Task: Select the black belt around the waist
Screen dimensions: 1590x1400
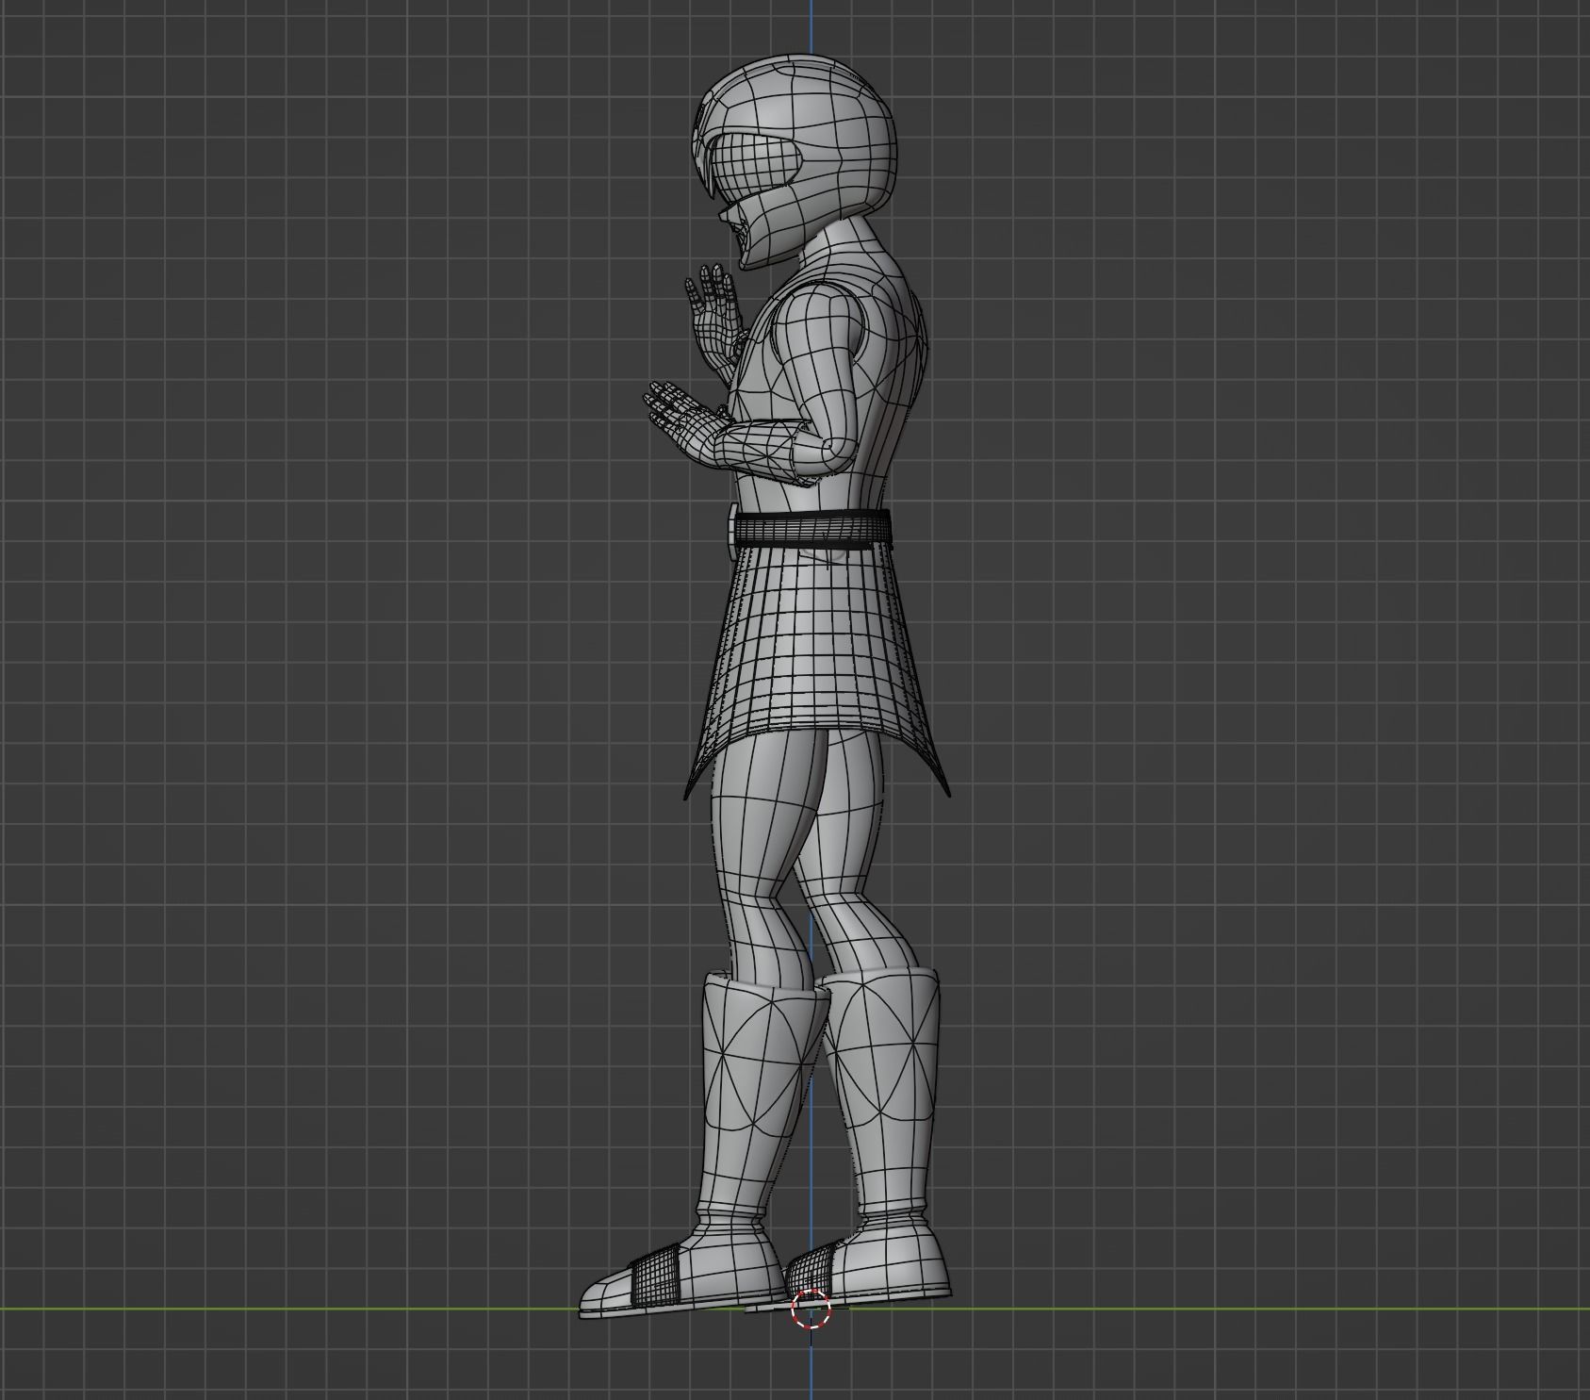Action: 812,529
